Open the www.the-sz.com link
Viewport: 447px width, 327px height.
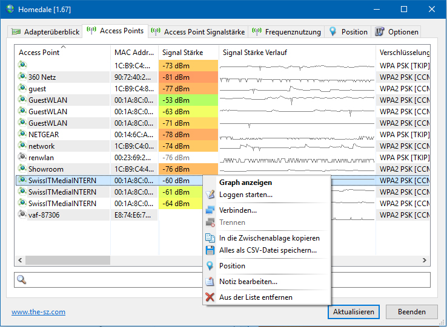(38, 312)
